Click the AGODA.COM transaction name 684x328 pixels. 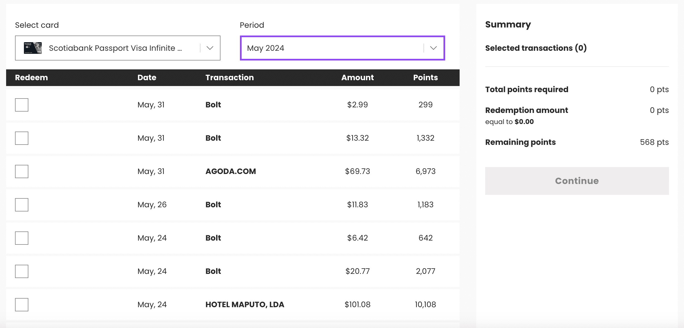[231, 171]
